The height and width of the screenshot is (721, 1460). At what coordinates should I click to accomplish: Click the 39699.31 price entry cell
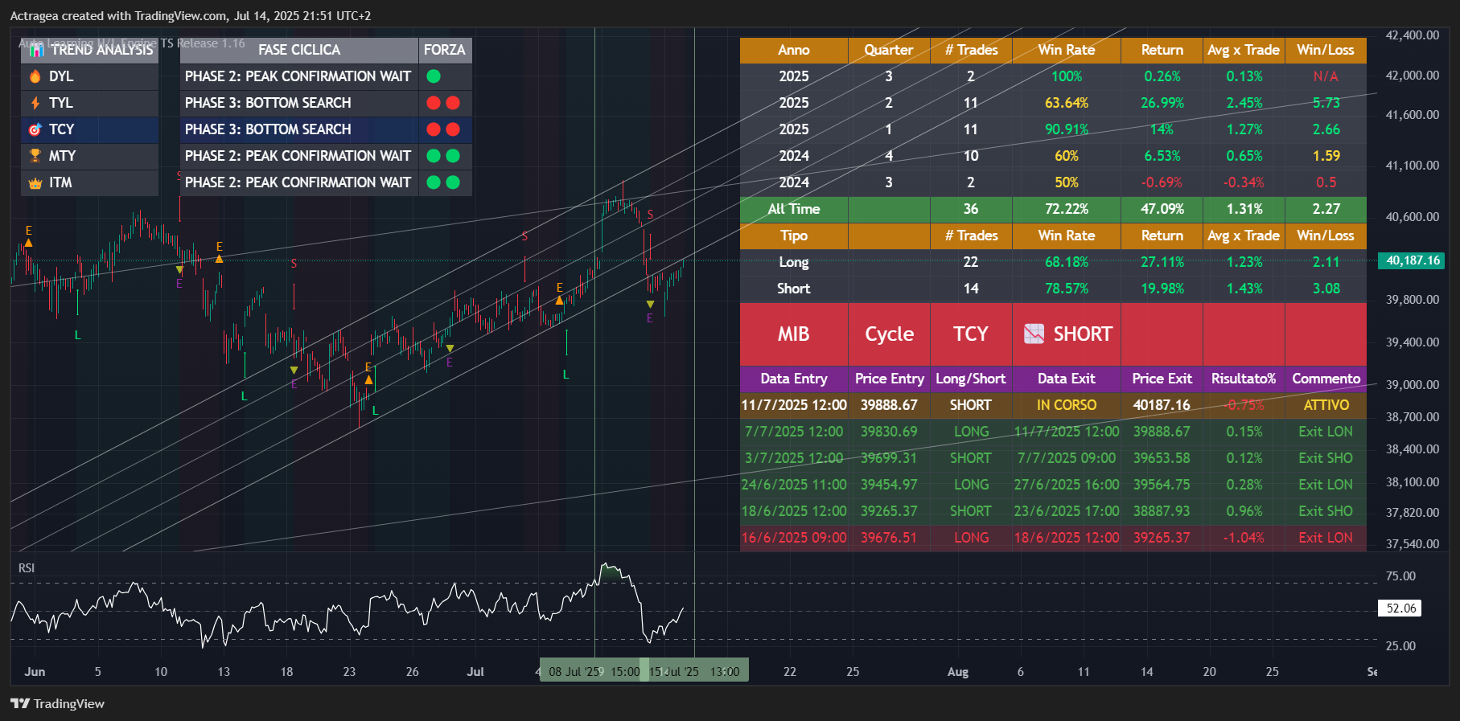(889, 458)
